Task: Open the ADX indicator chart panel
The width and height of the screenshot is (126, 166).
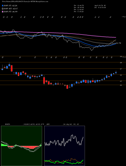Action: point(65,146)
